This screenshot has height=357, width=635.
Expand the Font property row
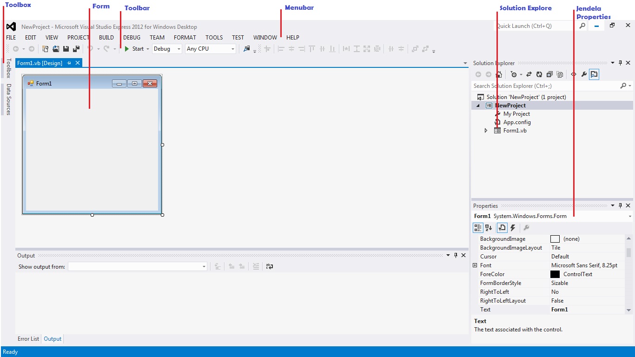point(475,265)
